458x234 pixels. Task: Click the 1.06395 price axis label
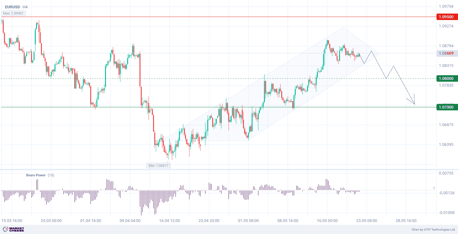coord(446,145)
